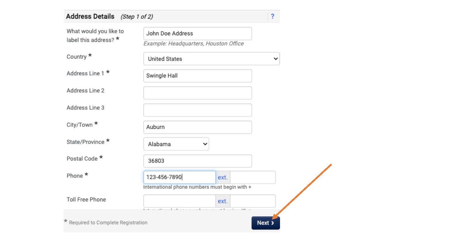Click the Toll Free Phone number field
462x243 pixels.
click(179, 201)
